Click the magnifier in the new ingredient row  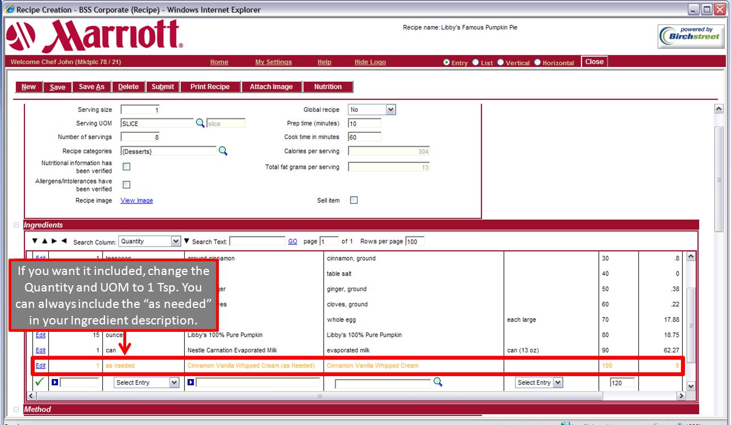point(438,382)
